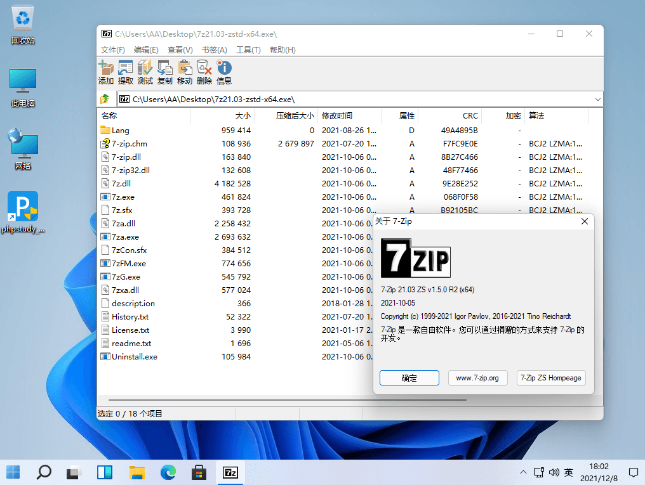Open the Tools (工具) menu

[x=248, y=49]
